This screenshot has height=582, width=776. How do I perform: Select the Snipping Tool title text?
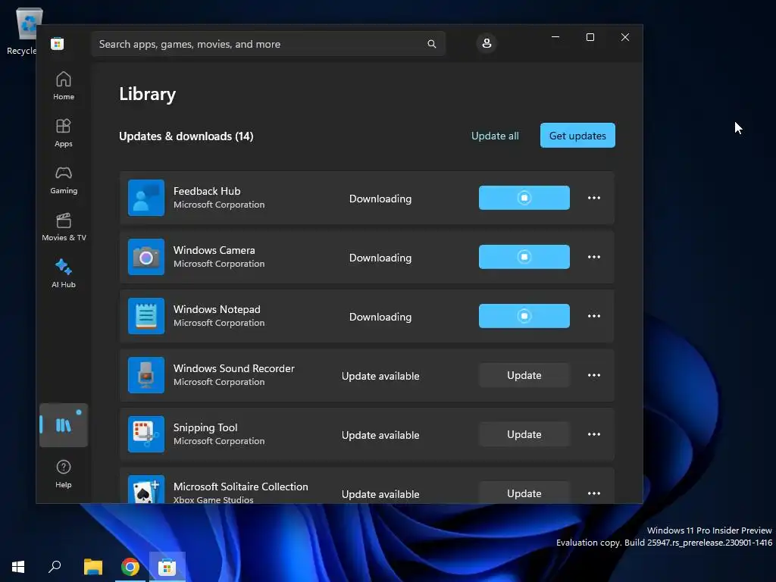(x=205, y=427)
